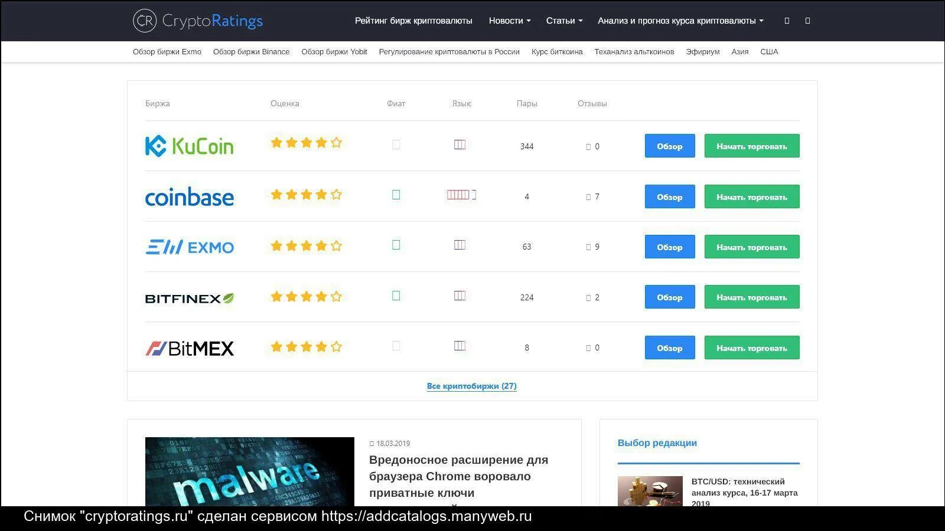The height and width of the screenshot is (531, 945).
Task: Open the BitMEX exchange logo
Action: coord(190,348)
